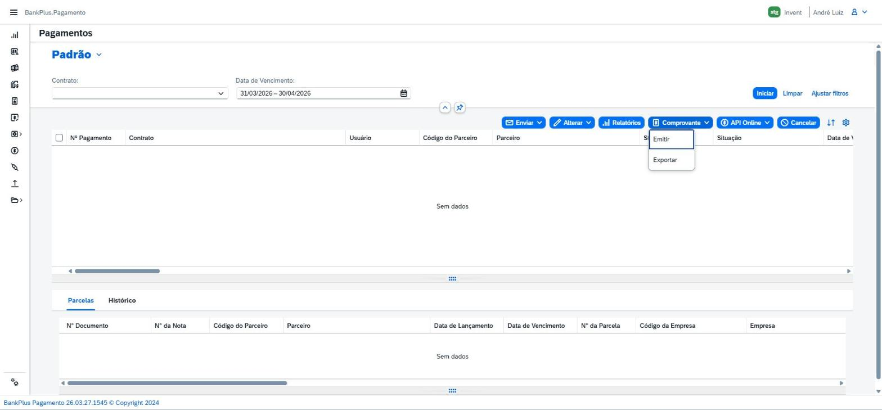
Task: Open the link chain icon in sidebar
Action: point(15,167)
